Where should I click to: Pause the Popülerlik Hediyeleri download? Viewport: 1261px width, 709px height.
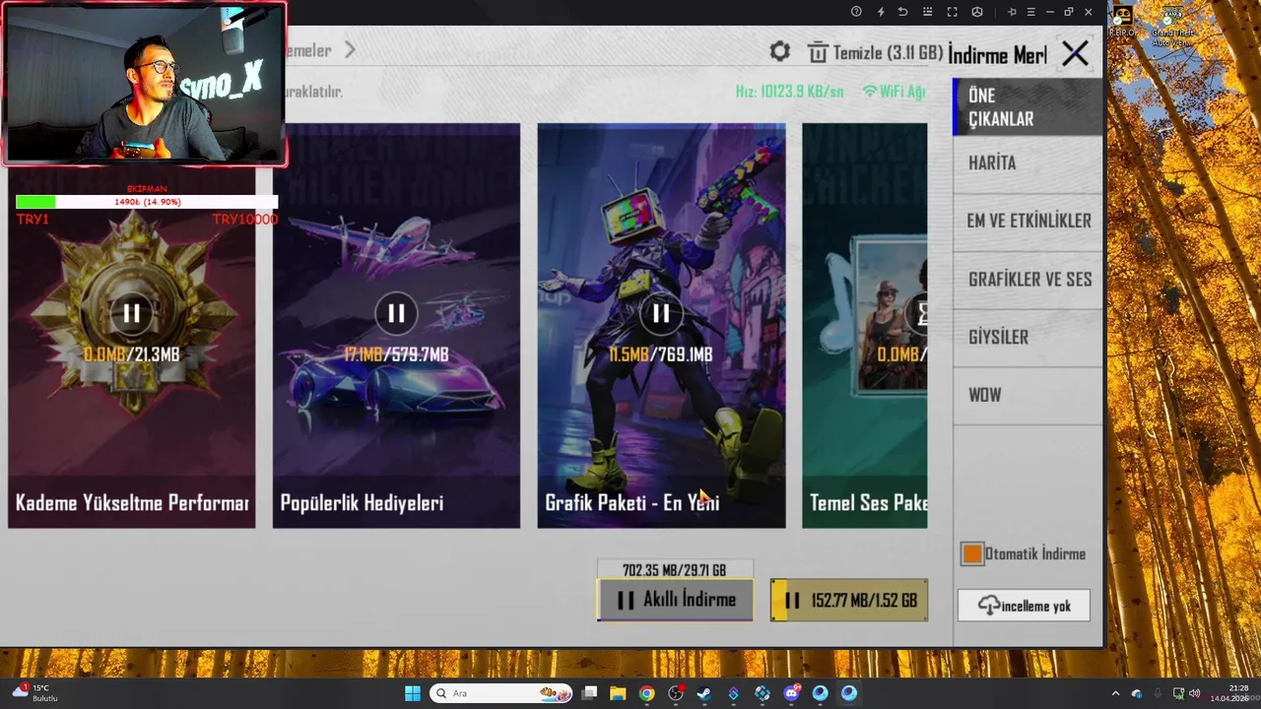point(395,313)
